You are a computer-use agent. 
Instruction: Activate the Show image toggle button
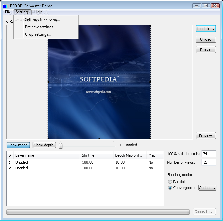[18, 145]
